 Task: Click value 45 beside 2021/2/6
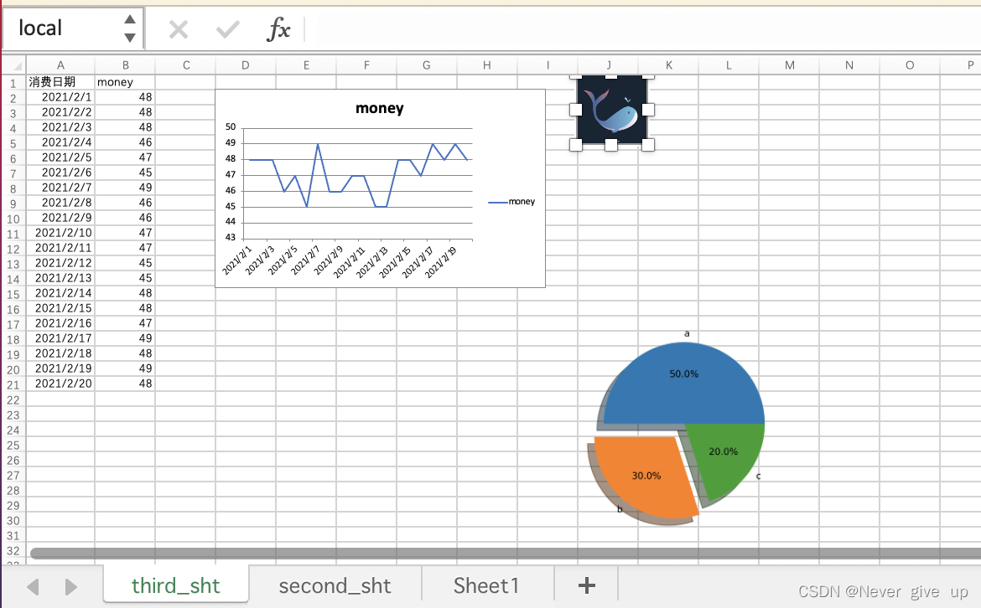coord(125,173)
